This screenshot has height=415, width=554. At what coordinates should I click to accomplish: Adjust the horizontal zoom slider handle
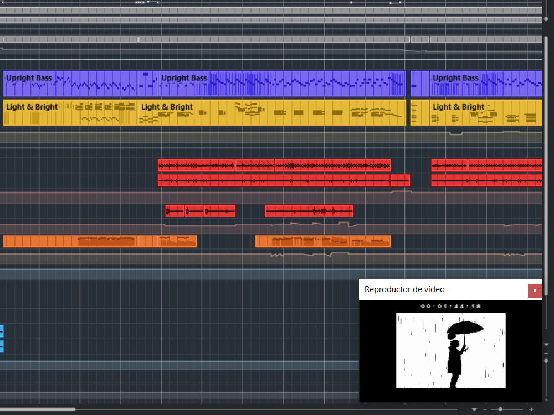500,409
